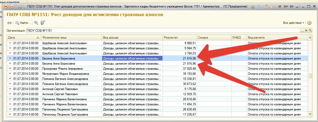The width and height of the screenshot is (318, 122).
Task: Click the Найти... search button
Action: point(23,23)
